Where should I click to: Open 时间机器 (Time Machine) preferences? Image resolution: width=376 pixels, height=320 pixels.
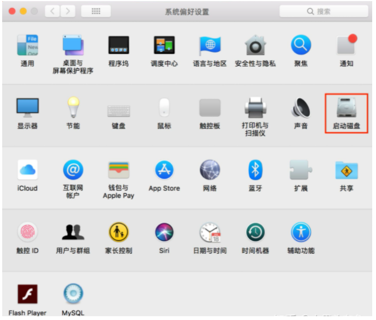[x=255, y=233]
